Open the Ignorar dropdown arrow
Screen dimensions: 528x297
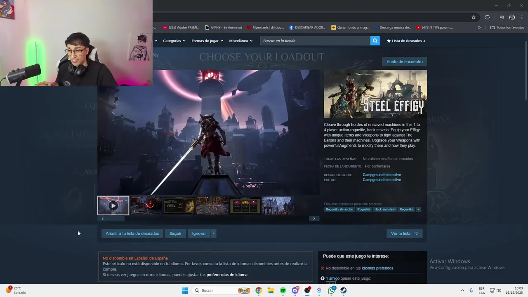pyautogui.click(x=213, y=233)
